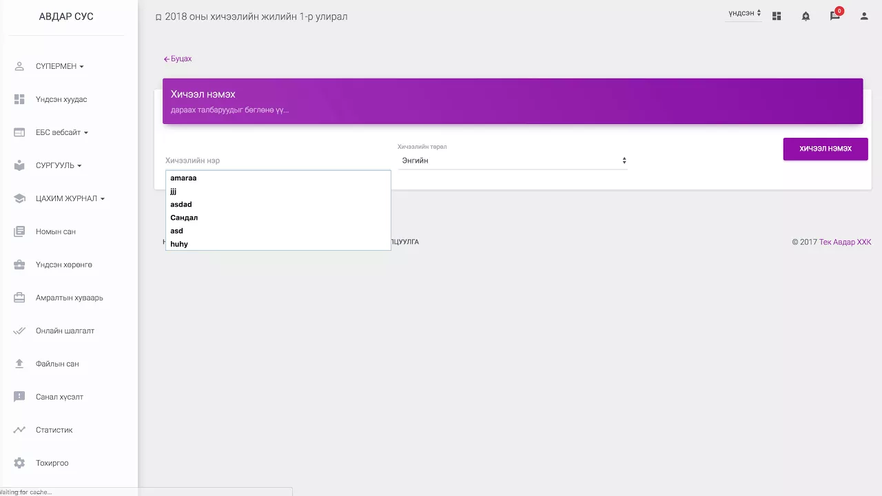Expand the ЕБС вебсайт submenu
The width and height of the screenshot is (882, 496).
point(62,132)
